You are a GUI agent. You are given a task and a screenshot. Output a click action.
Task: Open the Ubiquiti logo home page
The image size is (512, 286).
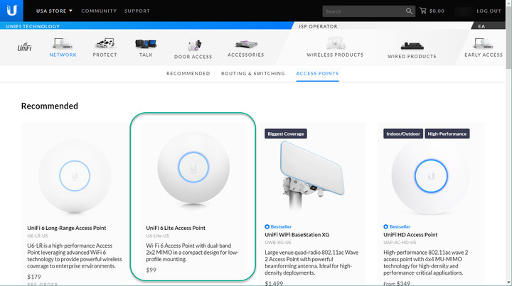pyautogui.click(x=11, y=11)
